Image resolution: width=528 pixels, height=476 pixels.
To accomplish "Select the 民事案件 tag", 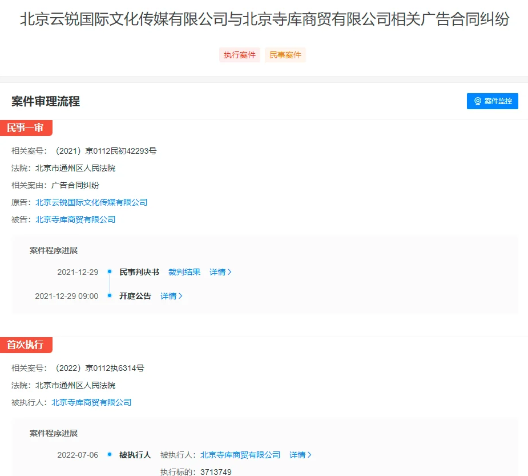I will 285,55.
